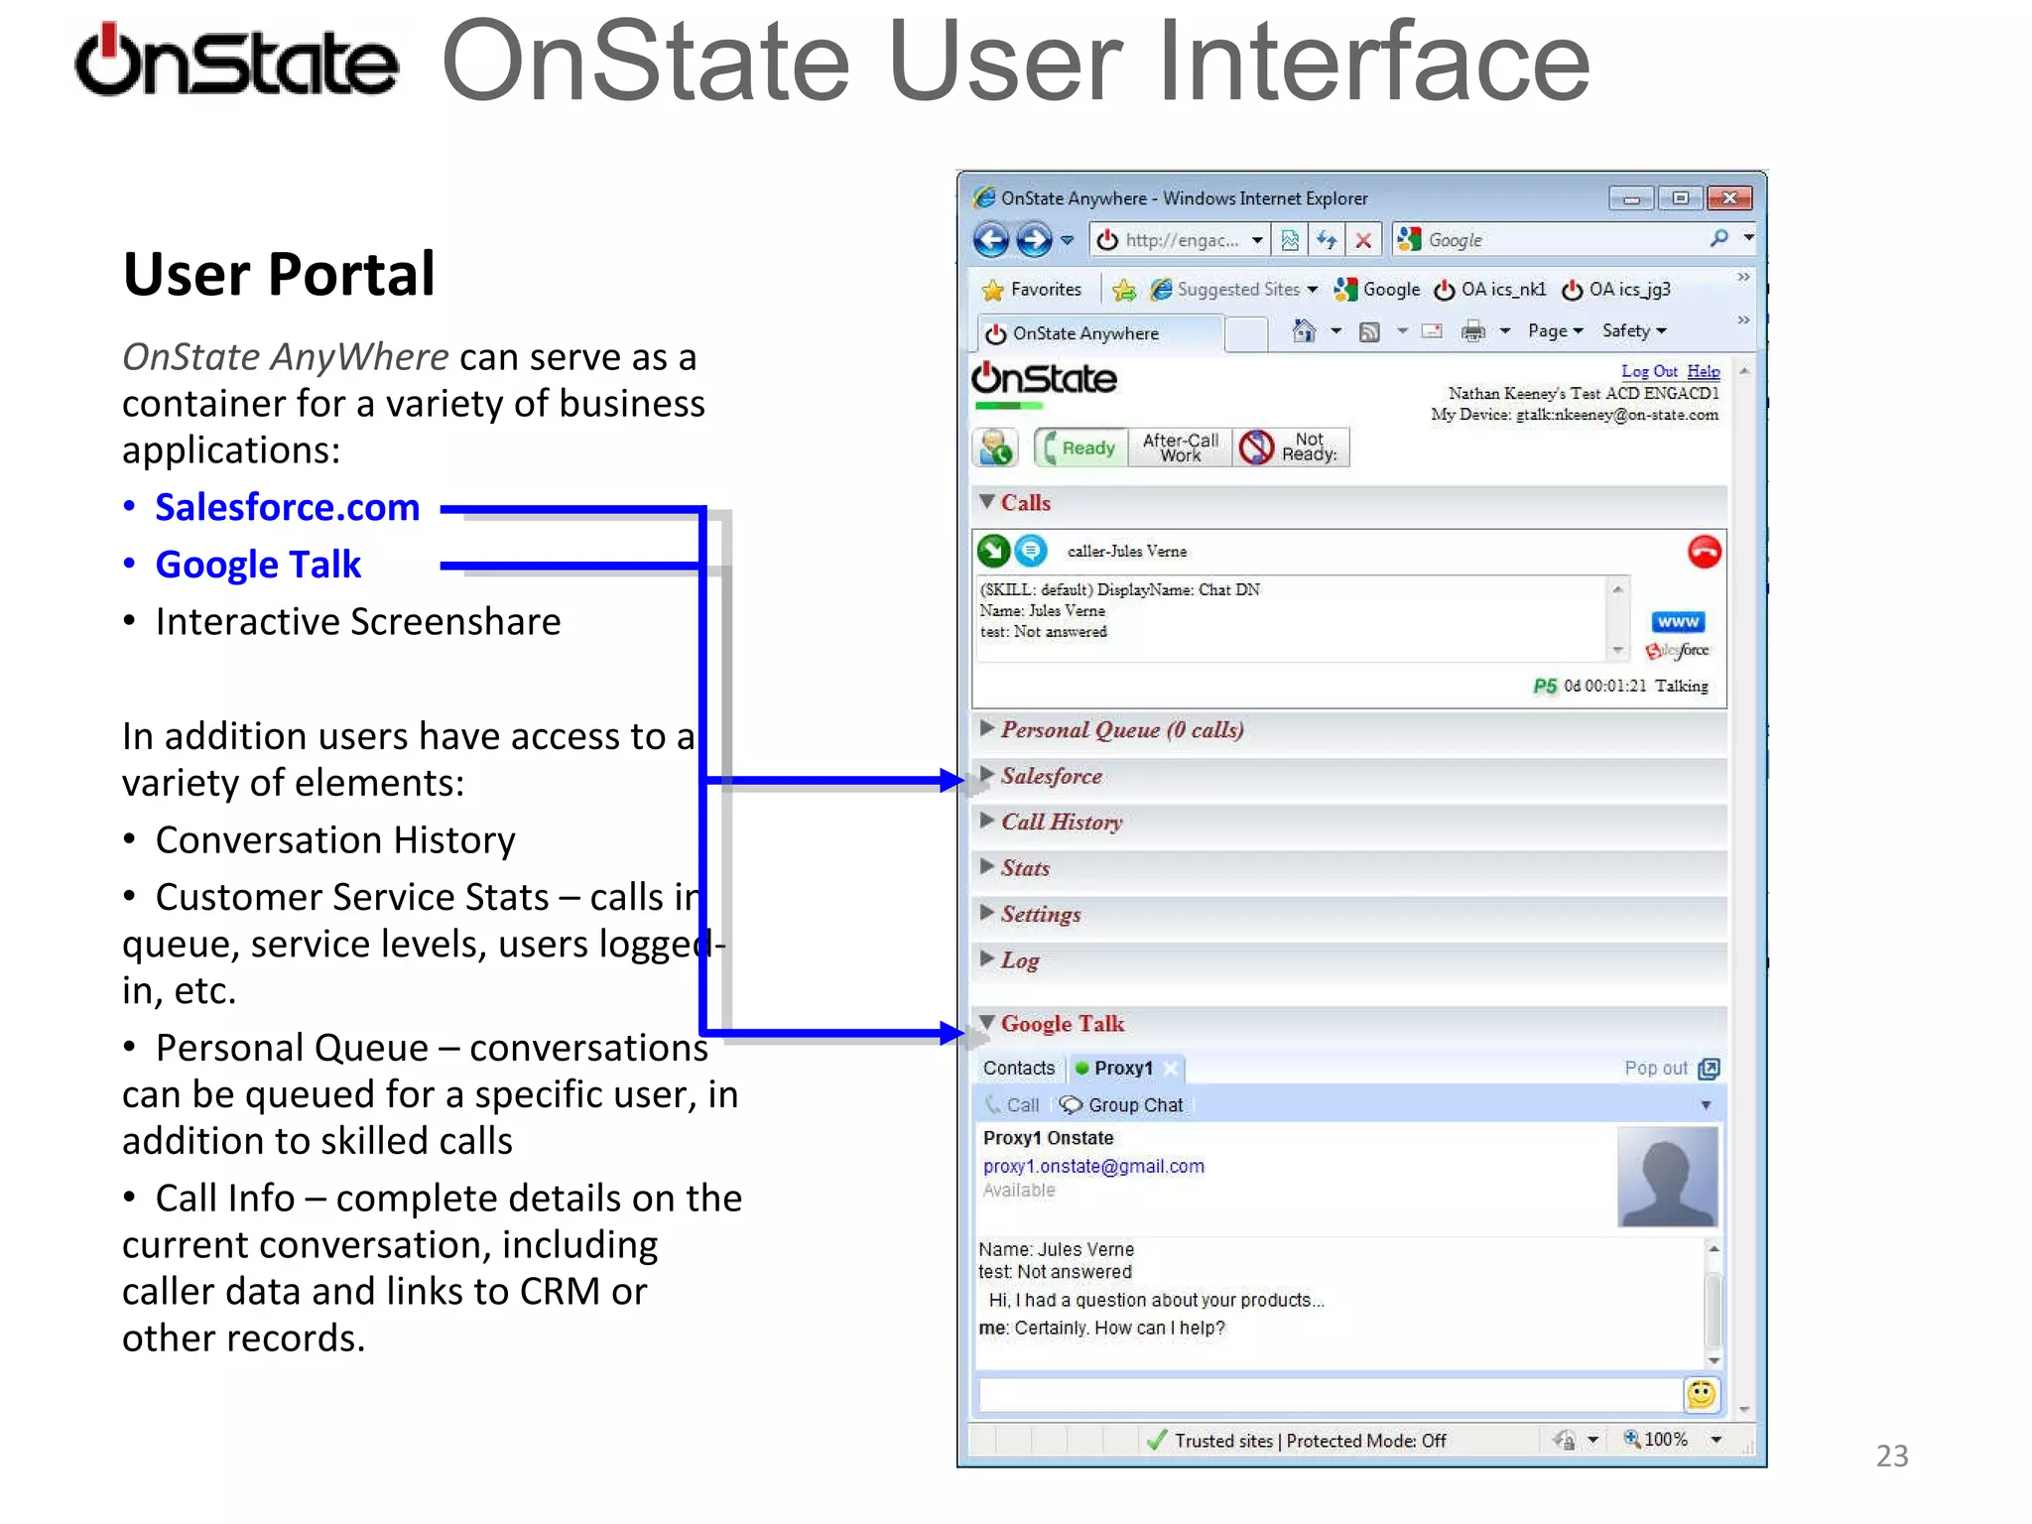Set agent status to Ready
The width and height of the screenshot is (2032, 1524).
coord(1079,447)
